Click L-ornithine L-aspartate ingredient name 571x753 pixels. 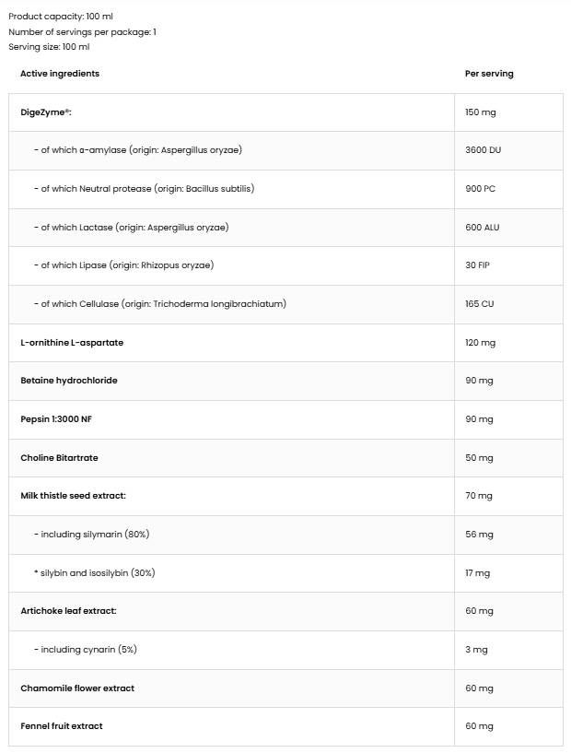pyautogui.click(x=72, y=343)
